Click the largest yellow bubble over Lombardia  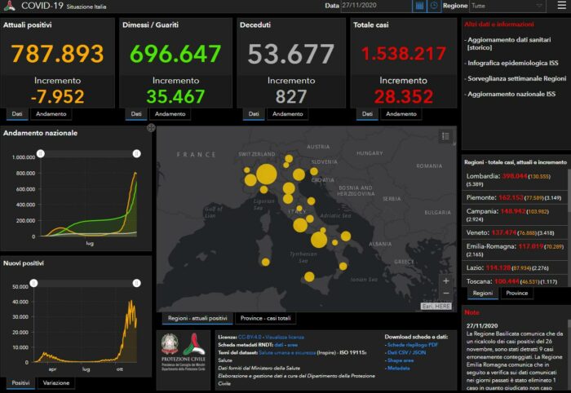tap(266, 174)
